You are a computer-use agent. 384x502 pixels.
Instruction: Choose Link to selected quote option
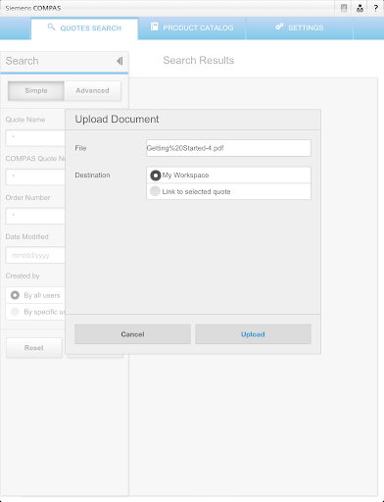tap(228, 191)
